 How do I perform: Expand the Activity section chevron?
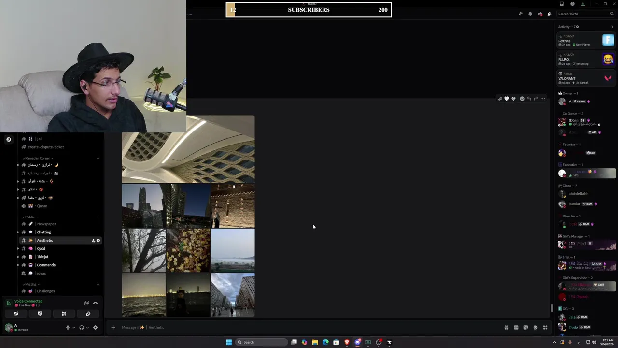(x=612, y=27)
